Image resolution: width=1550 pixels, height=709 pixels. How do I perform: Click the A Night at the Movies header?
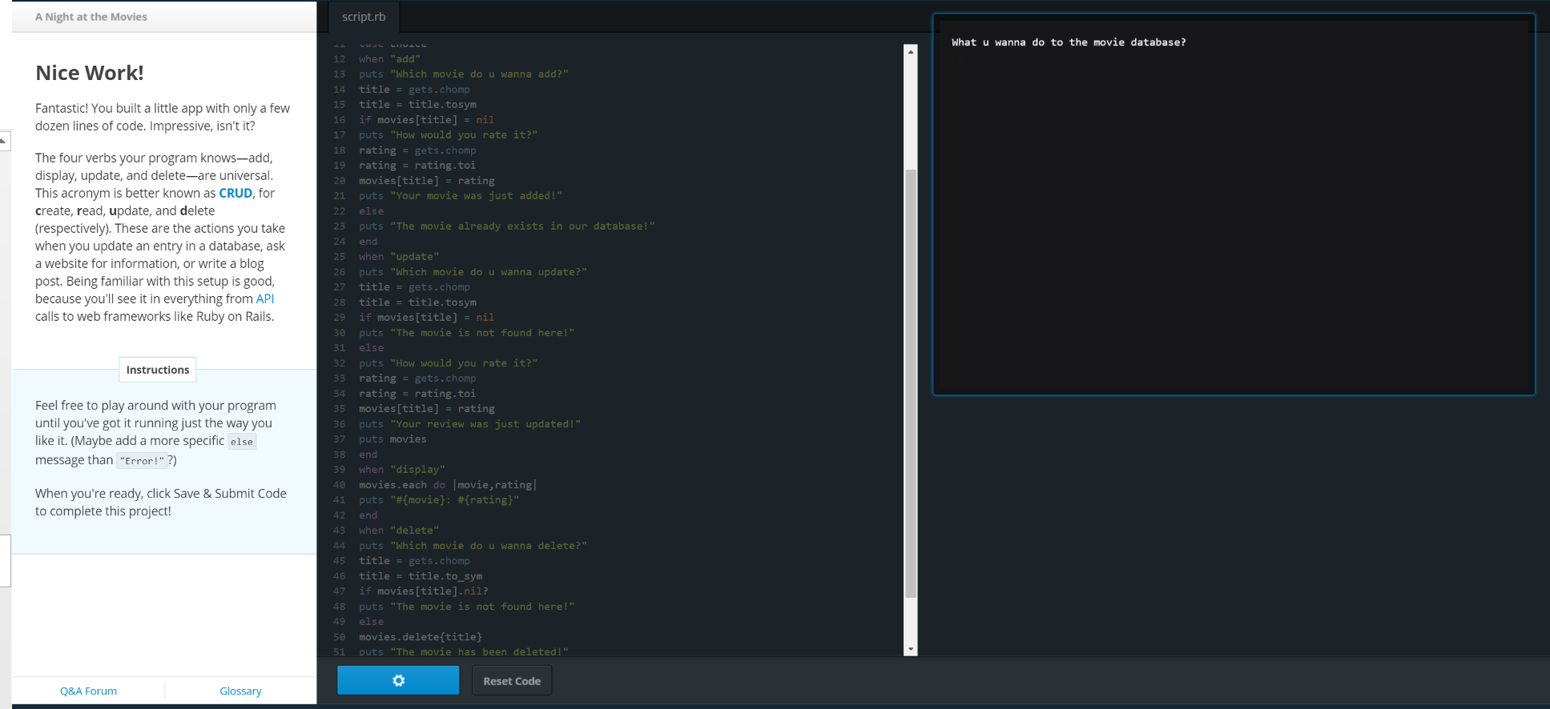(x=91, y=17)
